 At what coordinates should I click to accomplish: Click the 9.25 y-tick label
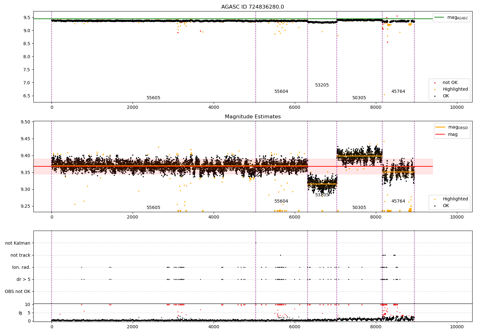point(25,206)
